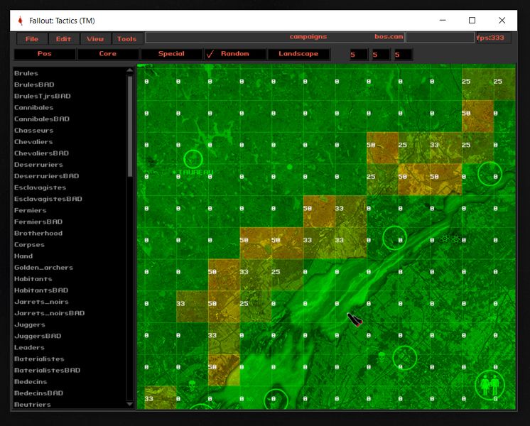
Task: Open the File menu
Action: coord(32,39)
